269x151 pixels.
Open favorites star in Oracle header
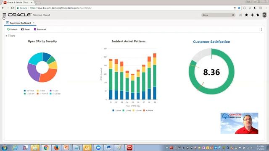pos(246,15)
